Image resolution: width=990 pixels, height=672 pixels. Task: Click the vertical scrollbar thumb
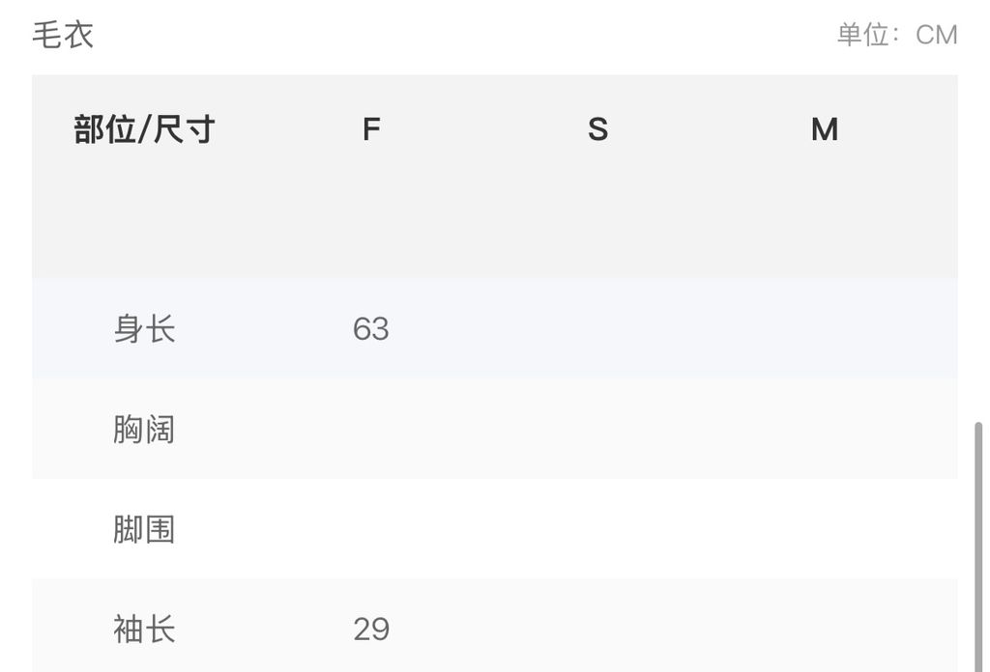(x=978, y=541)
